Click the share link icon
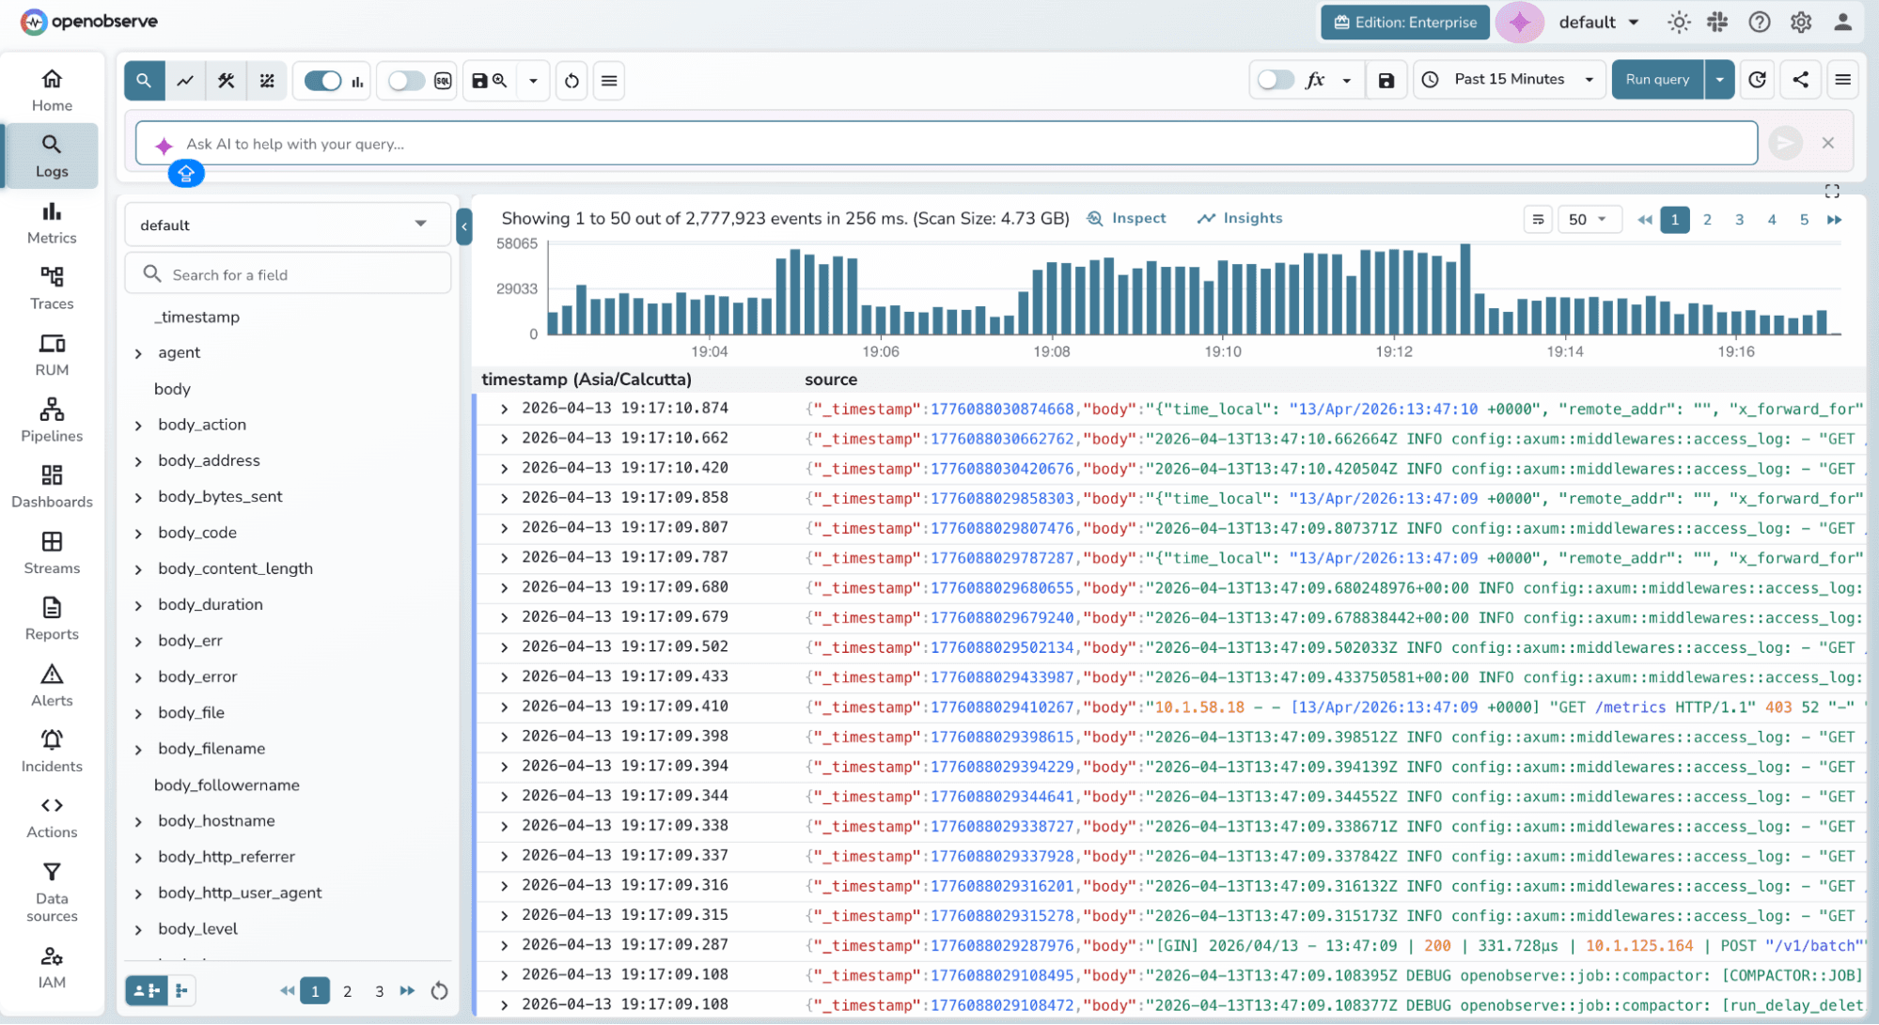Screen dimensions: 1879x1025 [1800, 80]
